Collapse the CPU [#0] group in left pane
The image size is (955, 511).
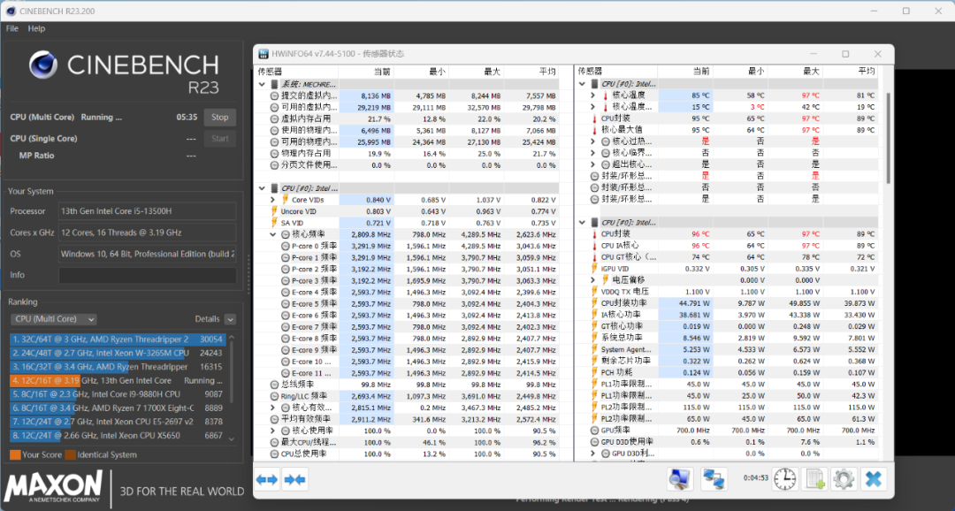coord(262,188)
